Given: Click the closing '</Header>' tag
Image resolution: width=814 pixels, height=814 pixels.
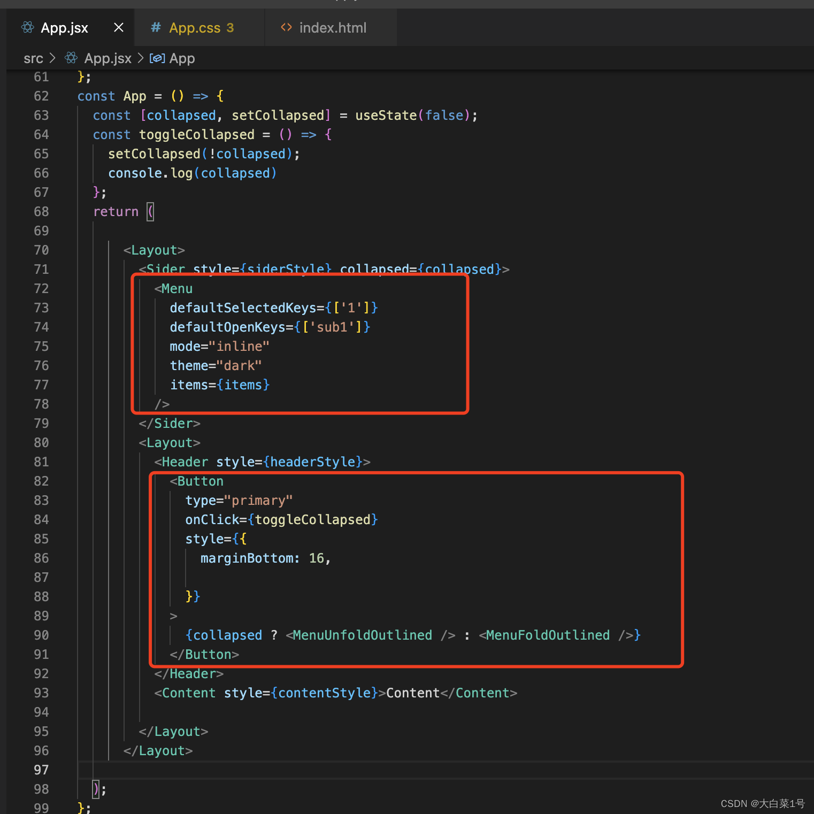Looking at the screenshot, I should tap(189, 674).
